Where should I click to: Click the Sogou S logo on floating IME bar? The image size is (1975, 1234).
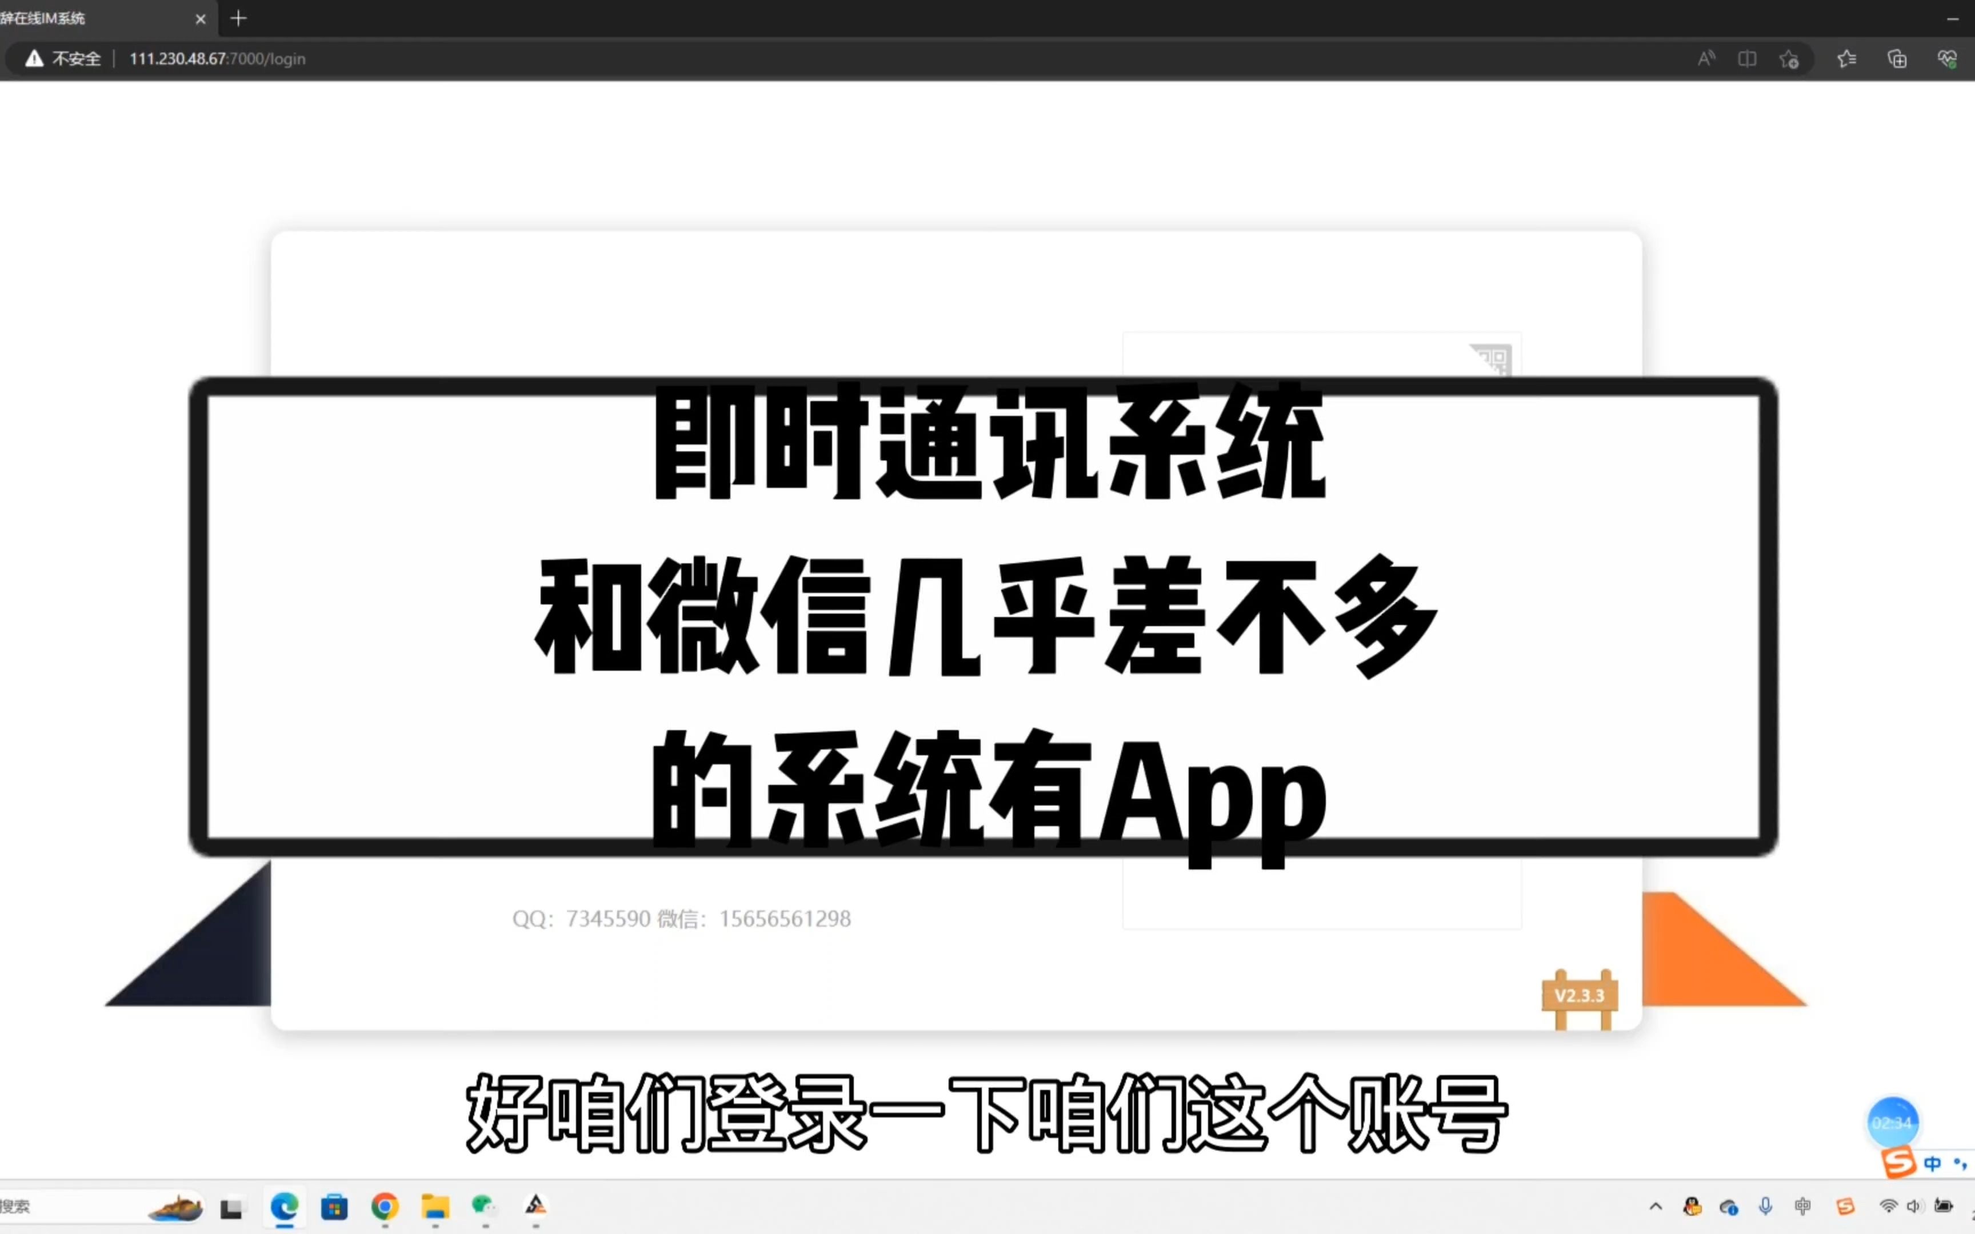point(1898,1162)
